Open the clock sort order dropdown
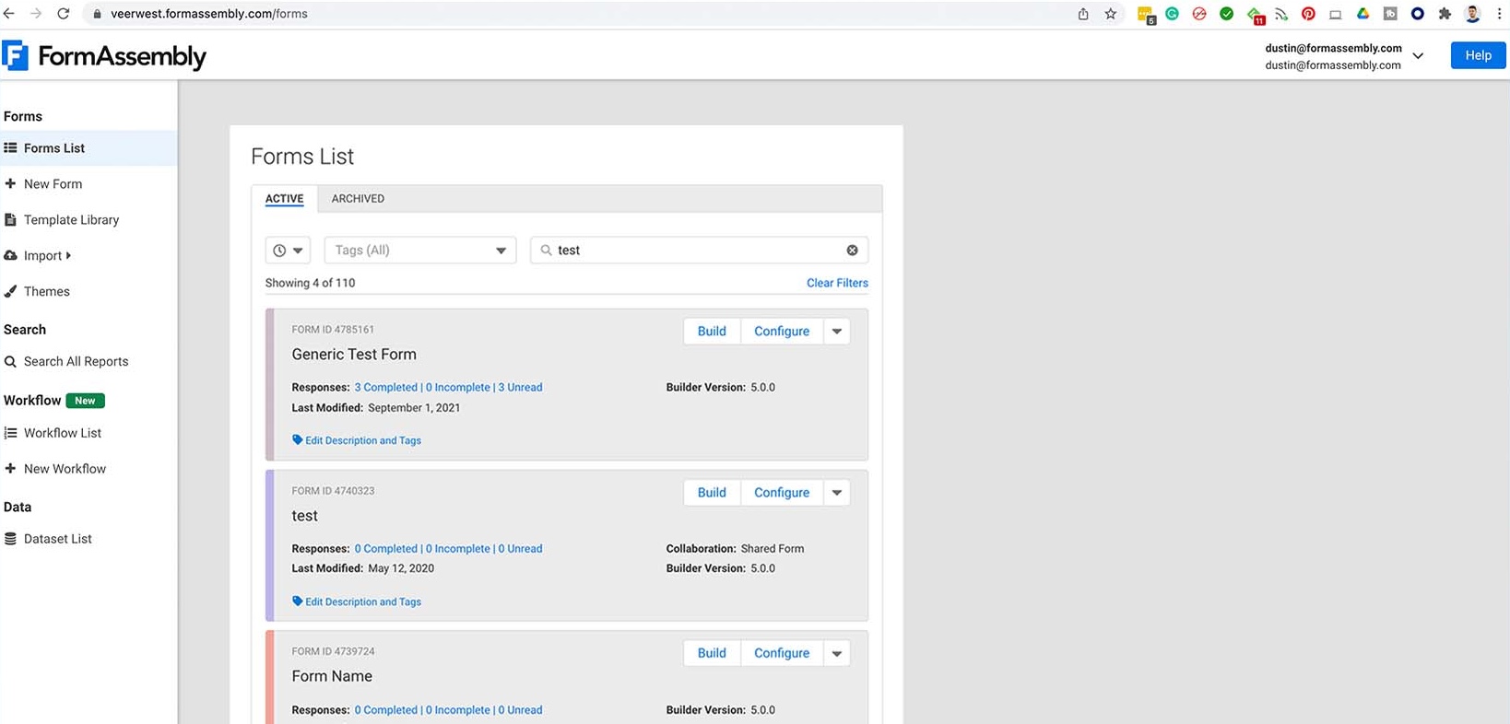This screenshot has width=1510, height=724. tap(288, 251)
